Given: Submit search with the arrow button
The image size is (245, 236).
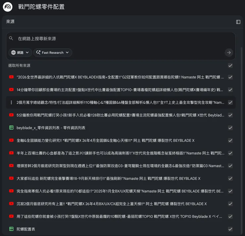Looking at the screenshot, I should [x=229, y=53].
